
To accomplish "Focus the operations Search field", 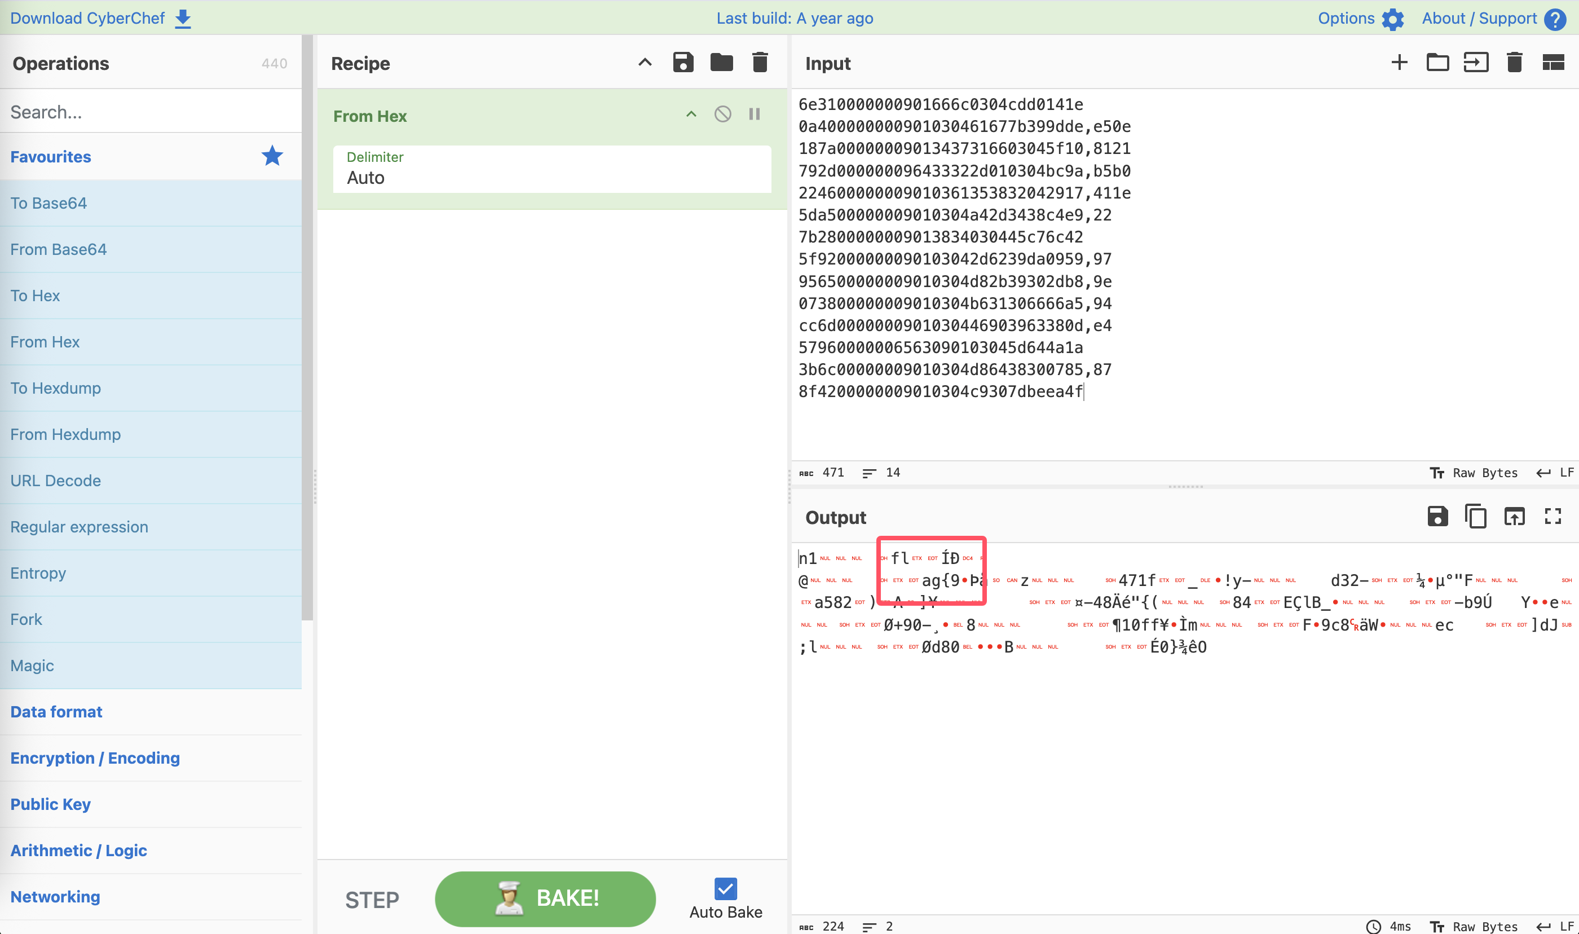I will (x=151, y=112).
